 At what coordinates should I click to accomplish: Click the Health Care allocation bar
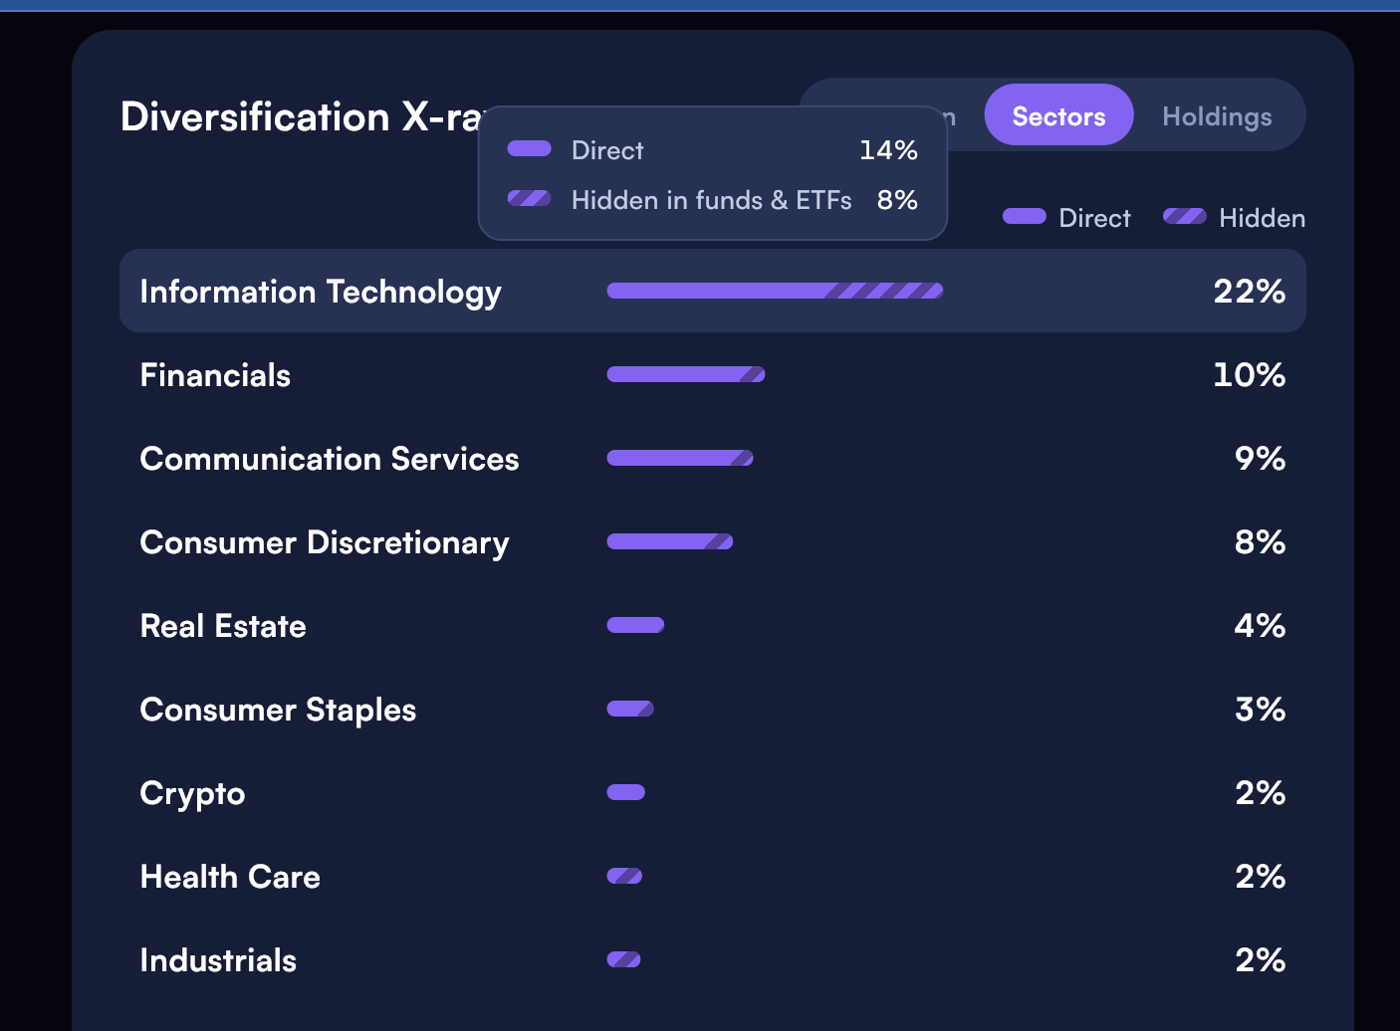(624, 876)
